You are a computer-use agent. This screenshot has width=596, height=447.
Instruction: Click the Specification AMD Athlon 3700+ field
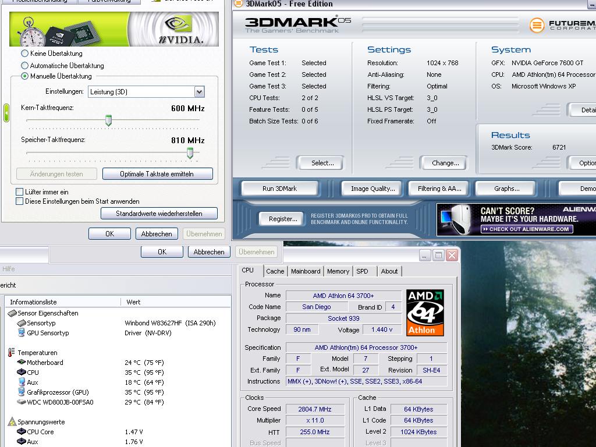point(367,347)
